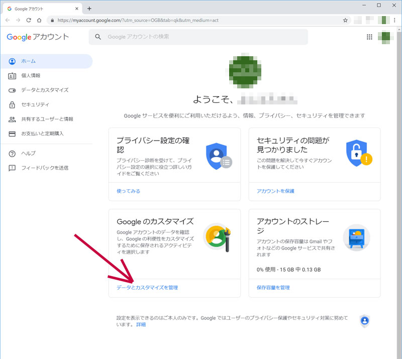Viewport: 402px width, 359px height.
Task: Open the Google apps grid icon
Action: click(x=369, y=37)
